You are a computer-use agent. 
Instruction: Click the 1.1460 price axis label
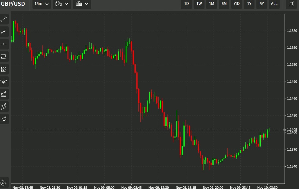click(x=292, y=99)
